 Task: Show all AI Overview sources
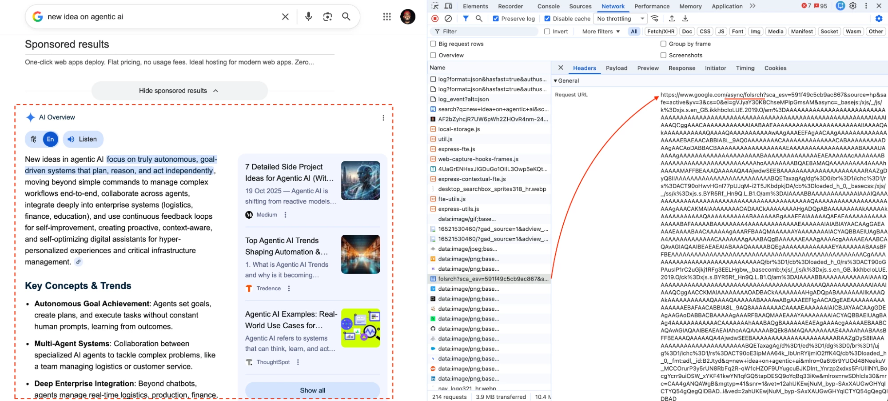pos(312,390)
